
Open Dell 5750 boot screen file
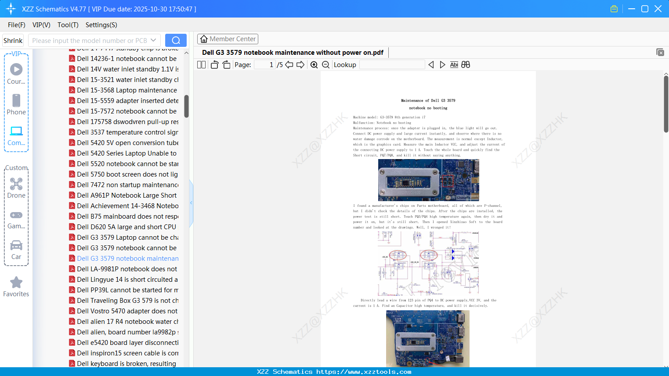tap(127, 174)
